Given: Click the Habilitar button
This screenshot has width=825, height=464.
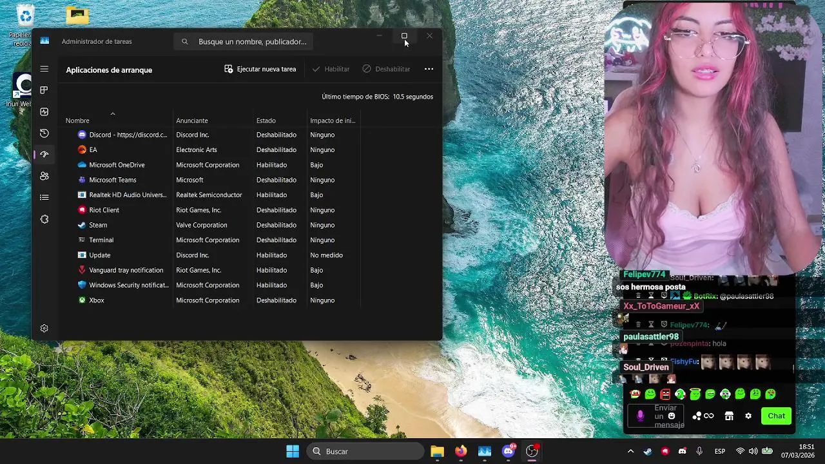Looking at the screenshot, I should click(331, 69).
